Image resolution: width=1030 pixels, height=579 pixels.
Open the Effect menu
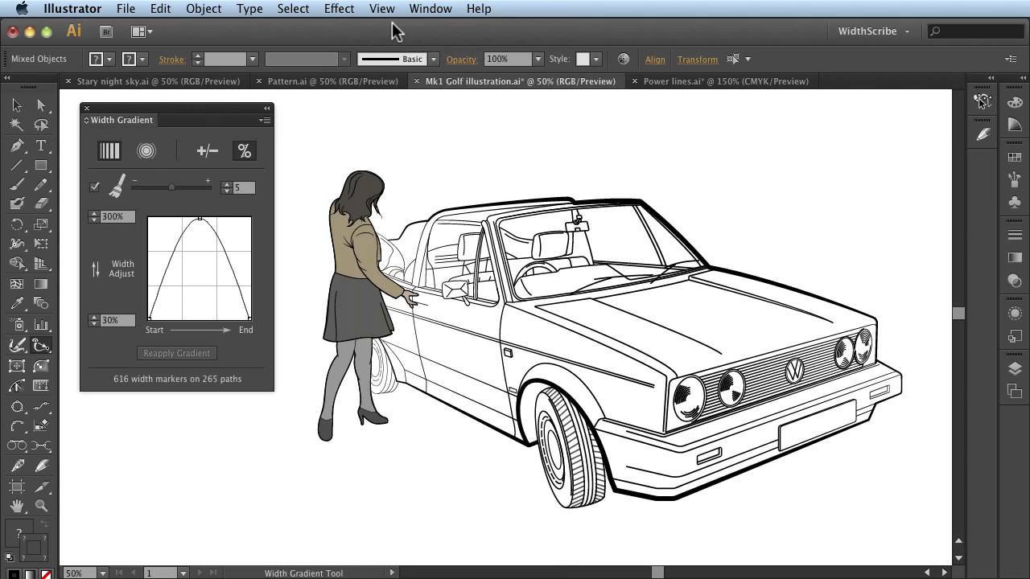339,9
